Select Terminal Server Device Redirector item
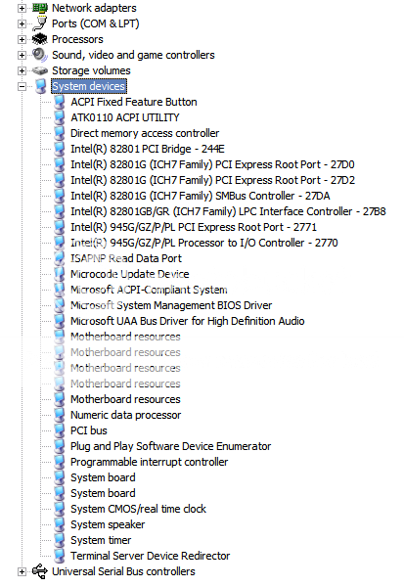This screenshot has width=404, height=587. click(150, 556)
